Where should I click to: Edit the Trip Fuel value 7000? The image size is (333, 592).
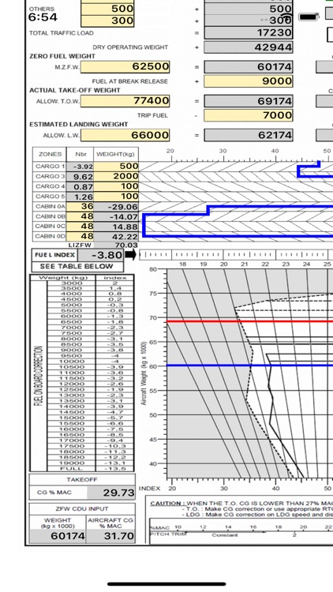pyautogui.click(x=249, y=115)
